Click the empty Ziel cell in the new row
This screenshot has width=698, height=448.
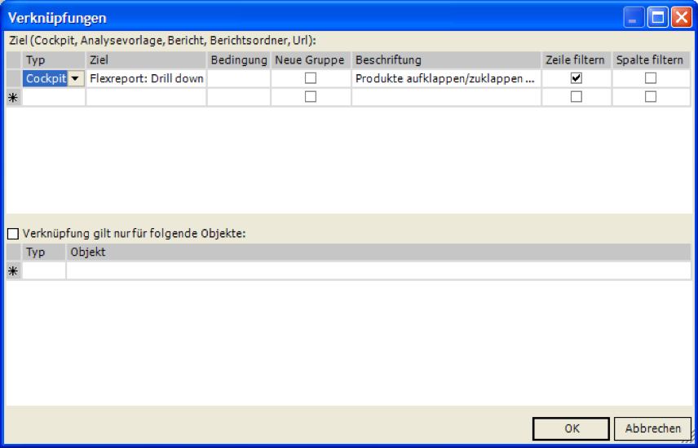(x=147, y=97)
